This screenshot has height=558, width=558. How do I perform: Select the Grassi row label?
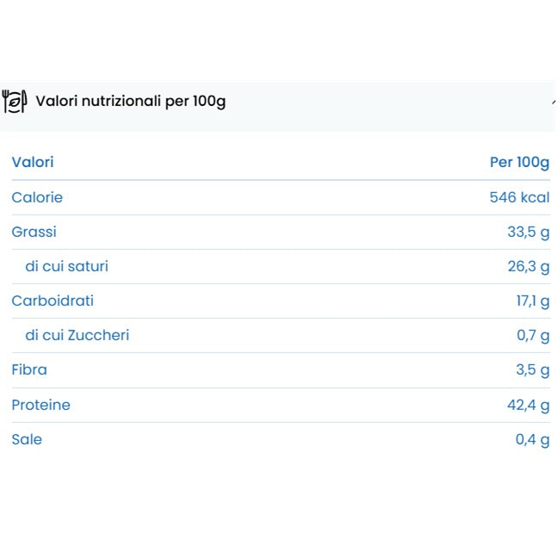tap(34, 232)
